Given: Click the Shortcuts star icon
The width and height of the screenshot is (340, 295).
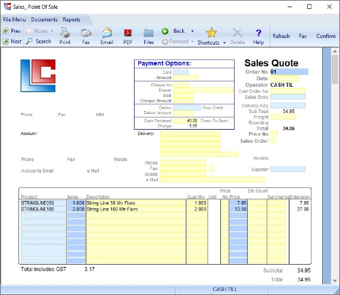Looking at the screenshot, I should click(x=211, y=33).
